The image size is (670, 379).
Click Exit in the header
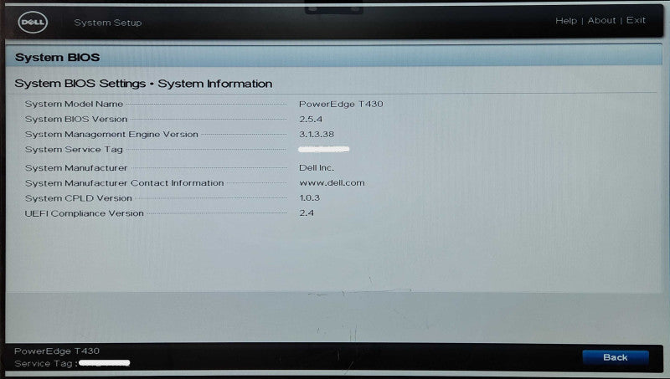pyautogui.click(x=636, y=20)
